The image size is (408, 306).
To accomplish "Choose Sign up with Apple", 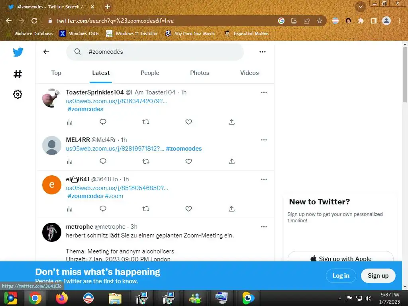I will tap(341, 258).
